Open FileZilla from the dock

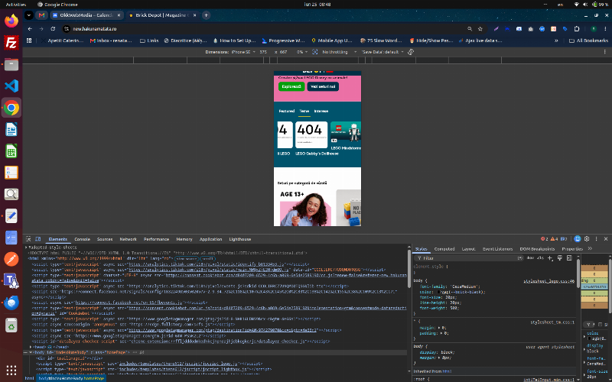11,43
